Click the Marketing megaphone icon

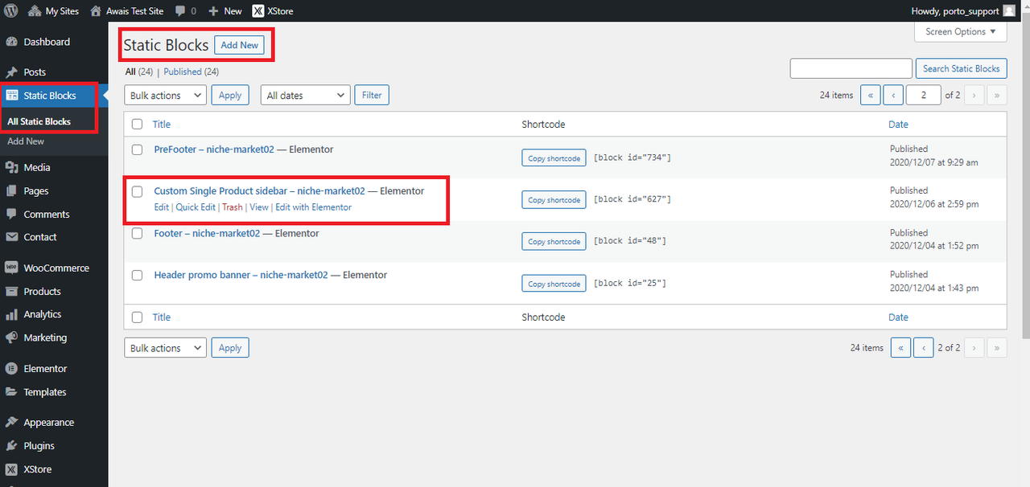click(x=12, y=338)
